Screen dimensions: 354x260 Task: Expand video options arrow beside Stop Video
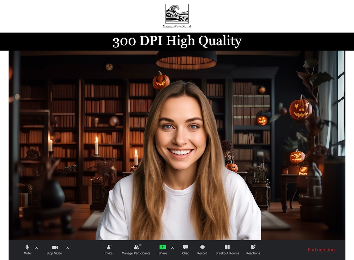67,248
